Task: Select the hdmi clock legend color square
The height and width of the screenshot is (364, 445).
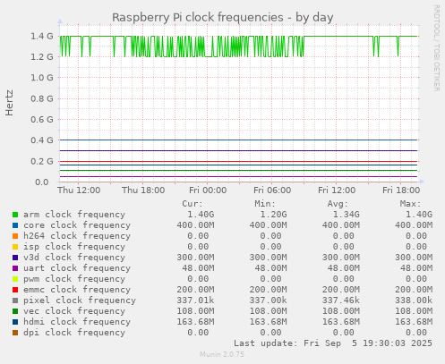Action: [x=15, y=322]
